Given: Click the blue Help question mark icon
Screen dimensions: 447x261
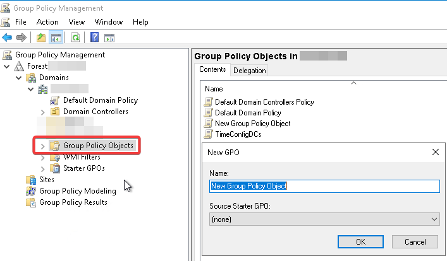Looking at the screenshot, I should click(94, 38).
